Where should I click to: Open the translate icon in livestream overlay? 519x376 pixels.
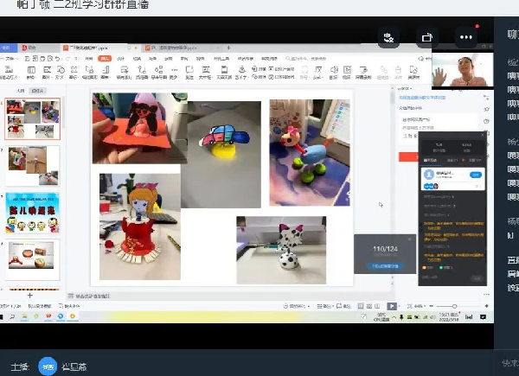pos(388,38)
